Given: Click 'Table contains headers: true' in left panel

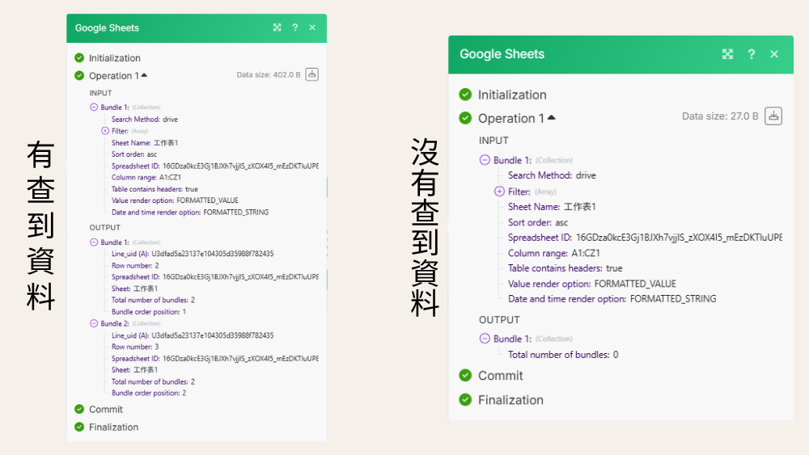Looking at the screenshot, I should click(x=155, y=189).
